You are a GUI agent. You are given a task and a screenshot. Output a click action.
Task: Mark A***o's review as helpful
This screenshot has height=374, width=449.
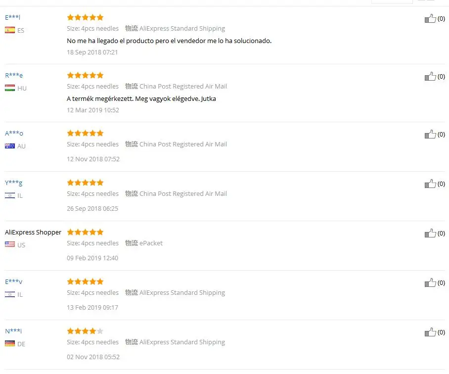[x=430, y=135]
